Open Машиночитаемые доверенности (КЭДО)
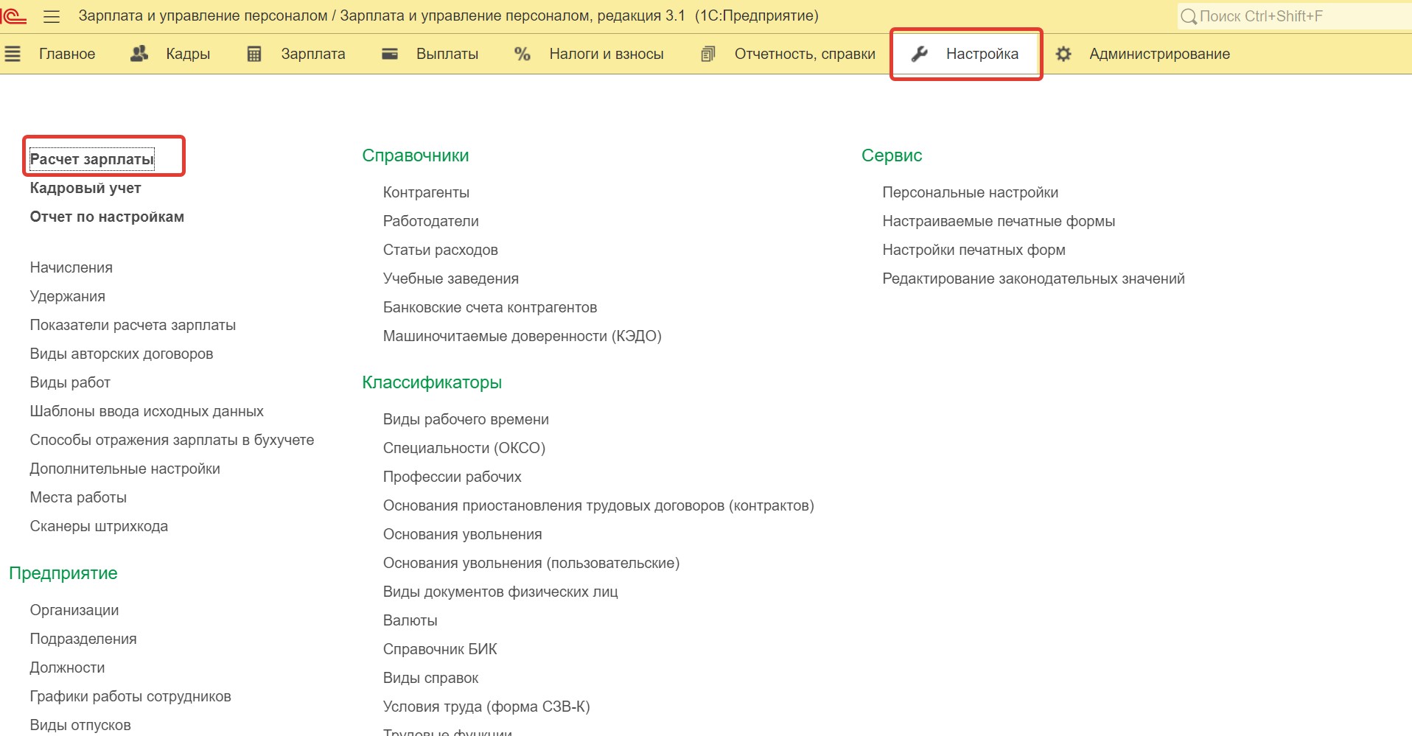This screenshot has height=736, width=1412. tap(522, 336)
